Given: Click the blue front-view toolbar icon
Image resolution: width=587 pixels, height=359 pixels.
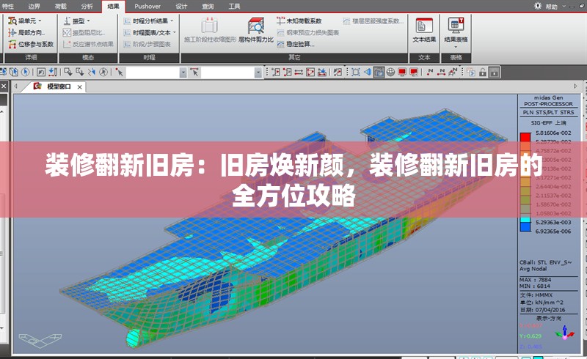Looking at the screenshot, I should tap(368, 72).
